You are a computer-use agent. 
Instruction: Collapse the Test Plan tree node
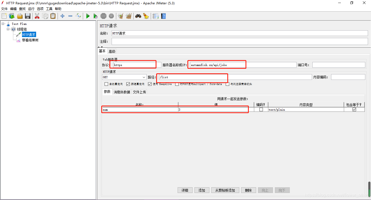pos(3,24)
